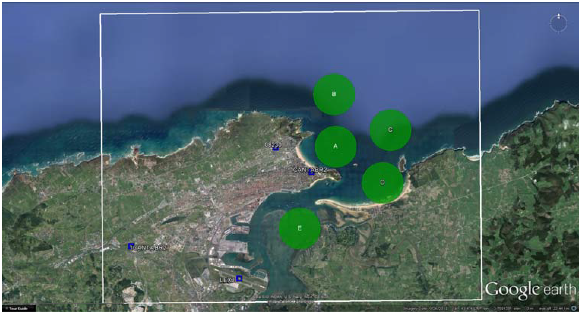This screenshot has width=581, height=314.
Task: Click the blue LEXJ station marker
Action: coord(239,278)
